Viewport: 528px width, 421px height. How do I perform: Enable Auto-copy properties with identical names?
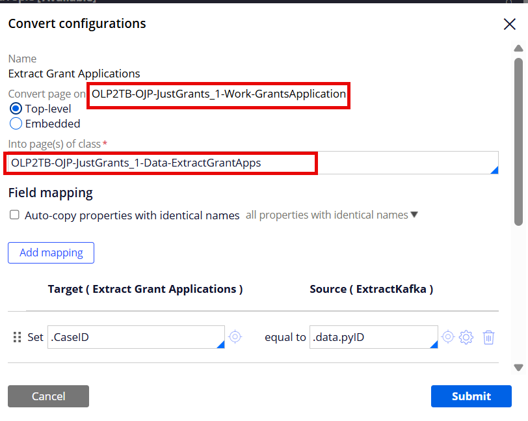14,215
